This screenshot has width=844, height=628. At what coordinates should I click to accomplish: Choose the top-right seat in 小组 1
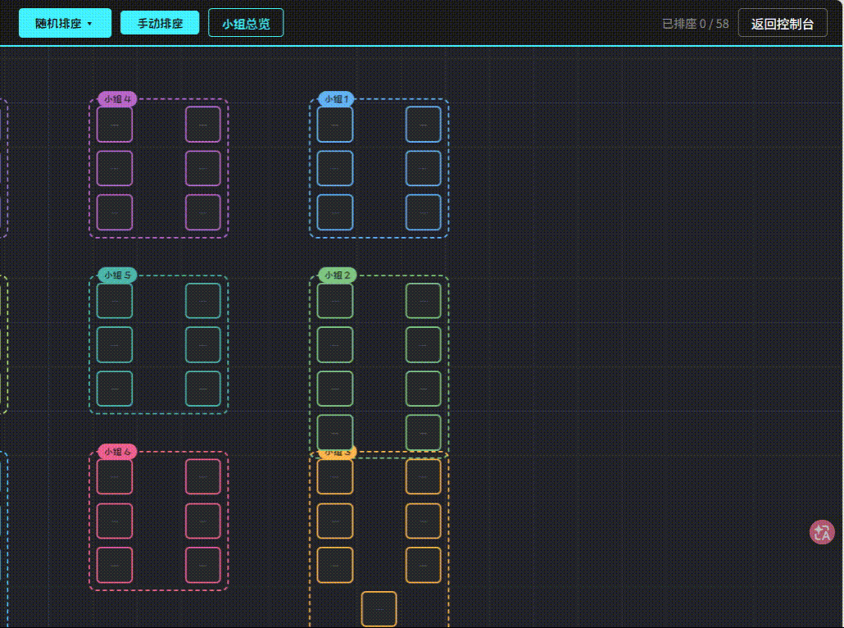pos(423,125)
